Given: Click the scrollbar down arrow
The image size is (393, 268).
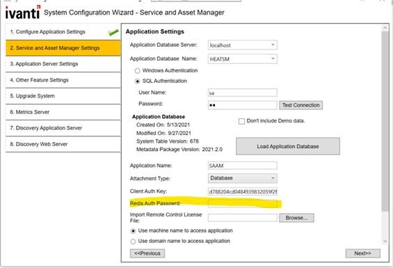Looking at the screenshot, I should [x=385, y=242].
